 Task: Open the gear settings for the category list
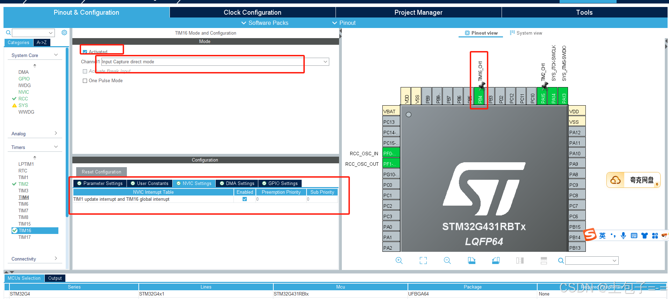click(64, 33)
